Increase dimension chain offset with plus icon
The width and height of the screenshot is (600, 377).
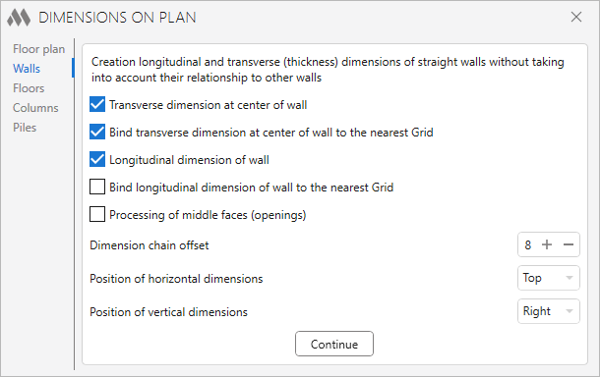click(x=547, y=244)
